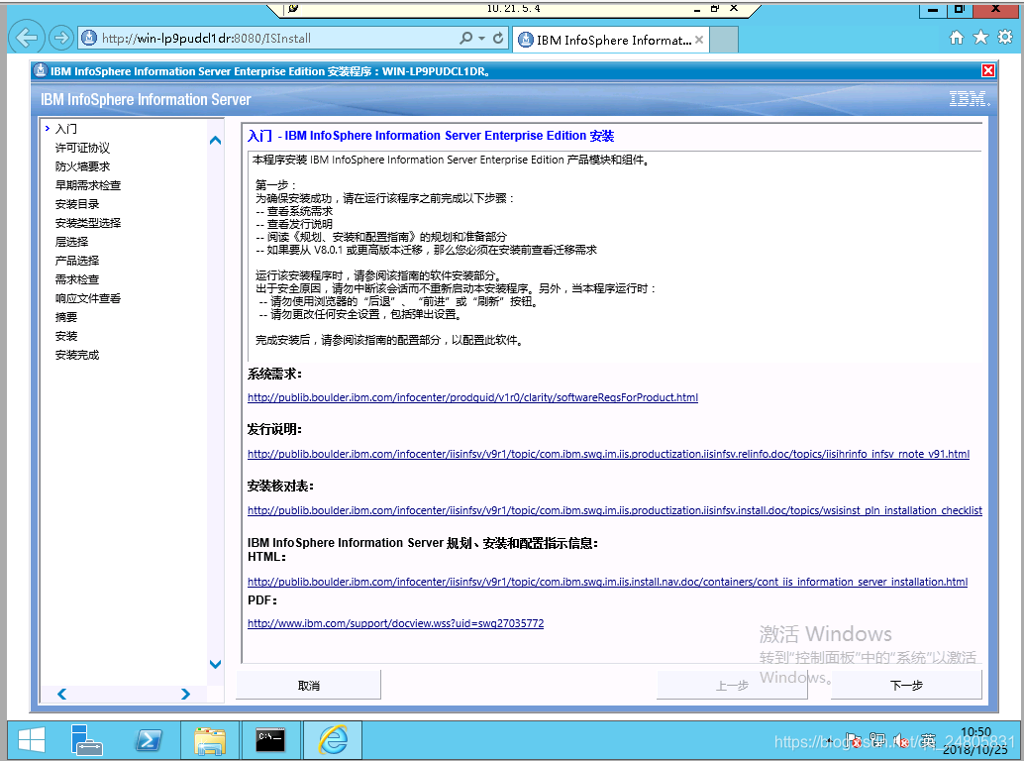Image resolution: width=1024 pixels, height=761 pixels.
Task: Select 安装 step in the sidebar
Action: pos(66,336)
